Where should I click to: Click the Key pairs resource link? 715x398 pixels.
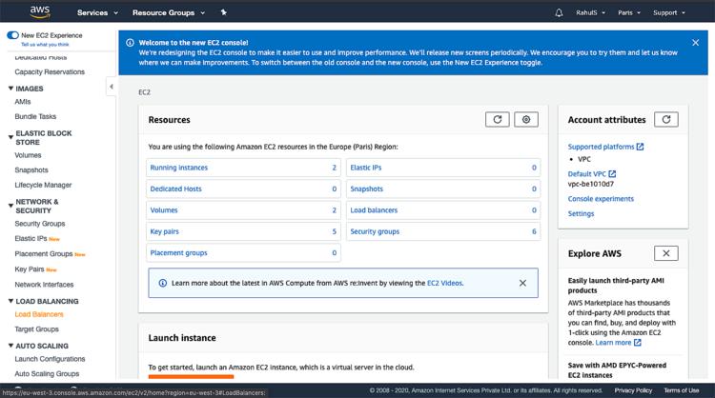coord(163,231)
